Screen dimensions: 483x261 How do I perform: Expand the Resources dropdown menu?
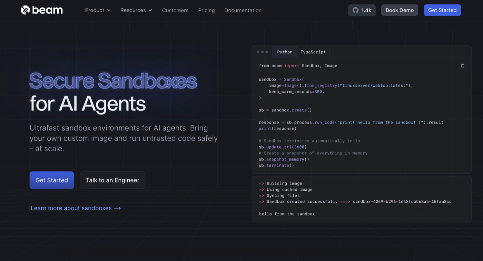[136, 10]
